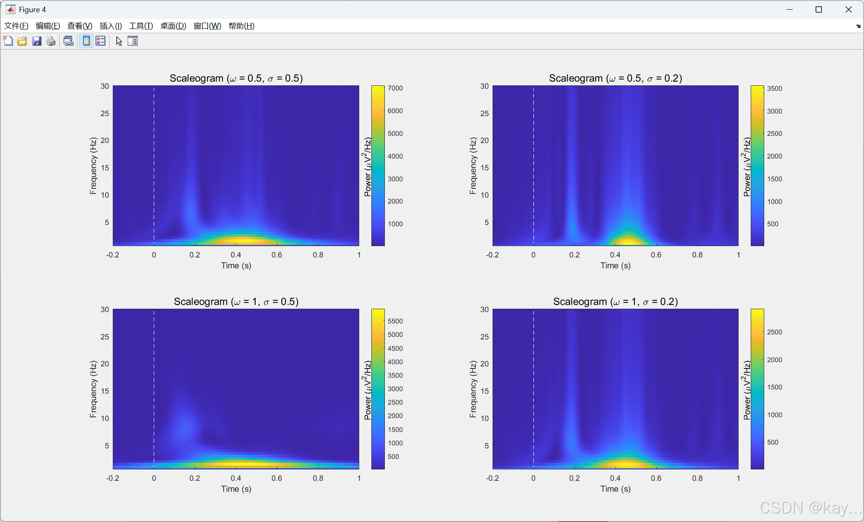Open the 编辑(E) menu

[48, 26]
